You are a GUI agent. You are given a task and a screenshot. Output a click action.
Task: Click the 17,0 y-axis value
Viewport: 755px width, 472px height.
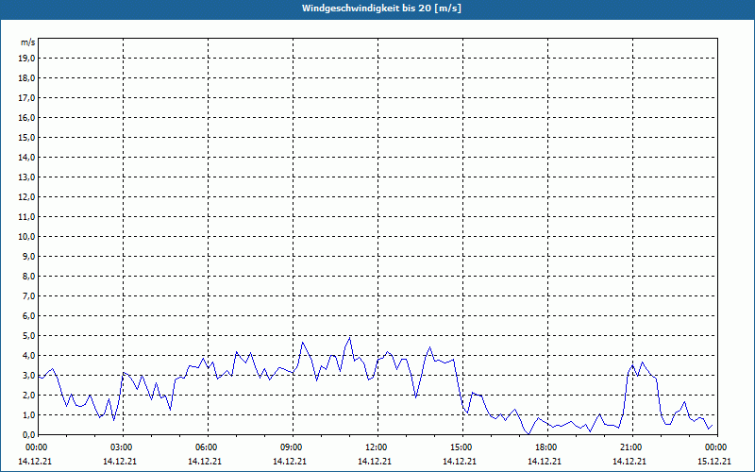click(x=26, y=98)
